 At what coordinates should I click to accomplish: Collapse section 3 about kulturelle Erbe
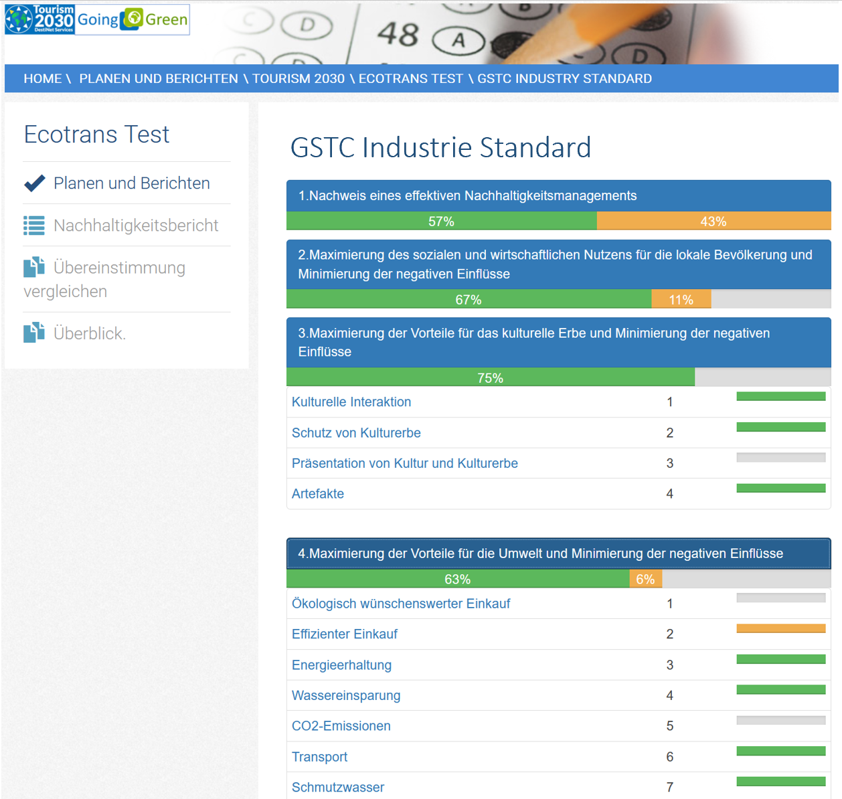(533, 342)
